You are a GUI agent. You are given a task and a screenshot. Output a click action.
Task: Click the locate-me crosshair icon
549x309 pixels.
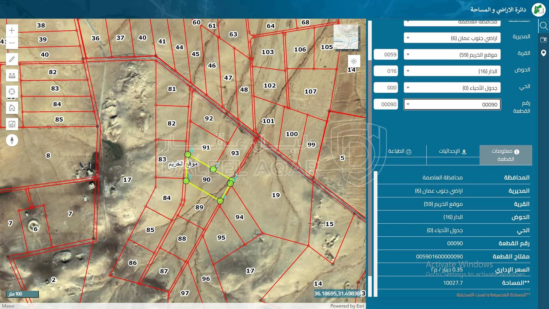pos(12,92)
